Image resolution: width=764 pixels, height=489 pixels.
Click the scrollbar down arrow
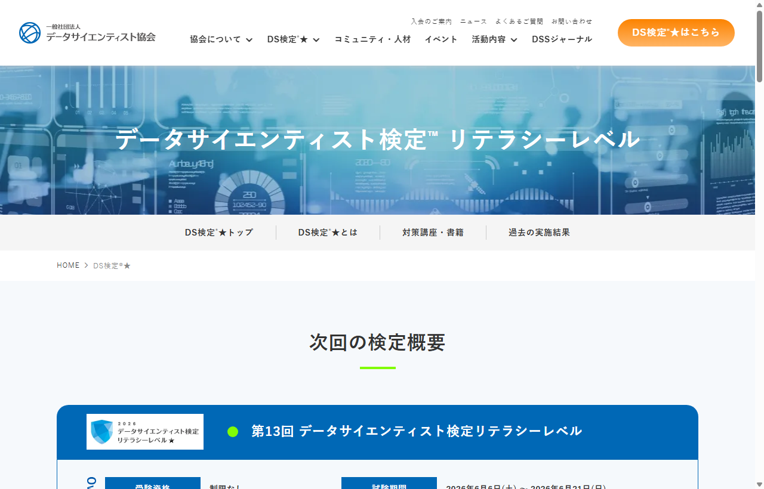pyautogui.click(x=759, y=484)
